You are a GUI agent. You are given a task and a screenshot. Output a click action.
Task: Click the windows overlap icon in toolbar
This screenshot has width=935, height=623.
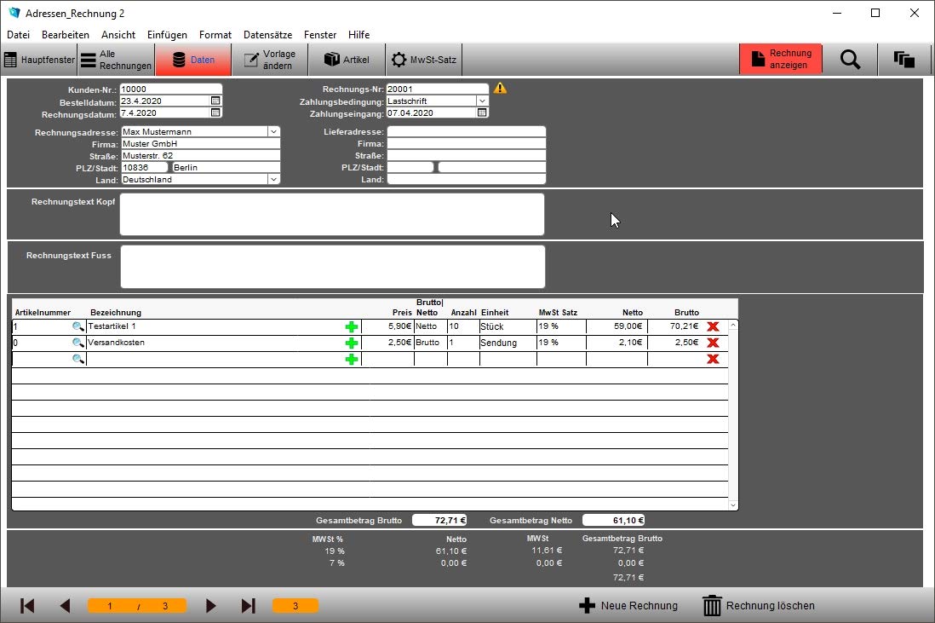click(x=904, y=59)
